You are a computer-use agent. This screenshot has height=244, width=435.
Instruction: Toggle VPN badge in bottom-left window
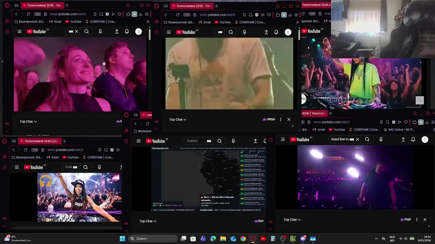(x=35, y=150)
